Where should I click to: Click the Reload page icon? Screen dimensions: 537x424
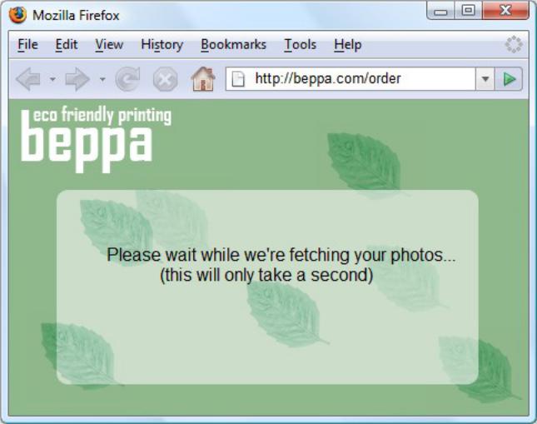click(127, 79)
